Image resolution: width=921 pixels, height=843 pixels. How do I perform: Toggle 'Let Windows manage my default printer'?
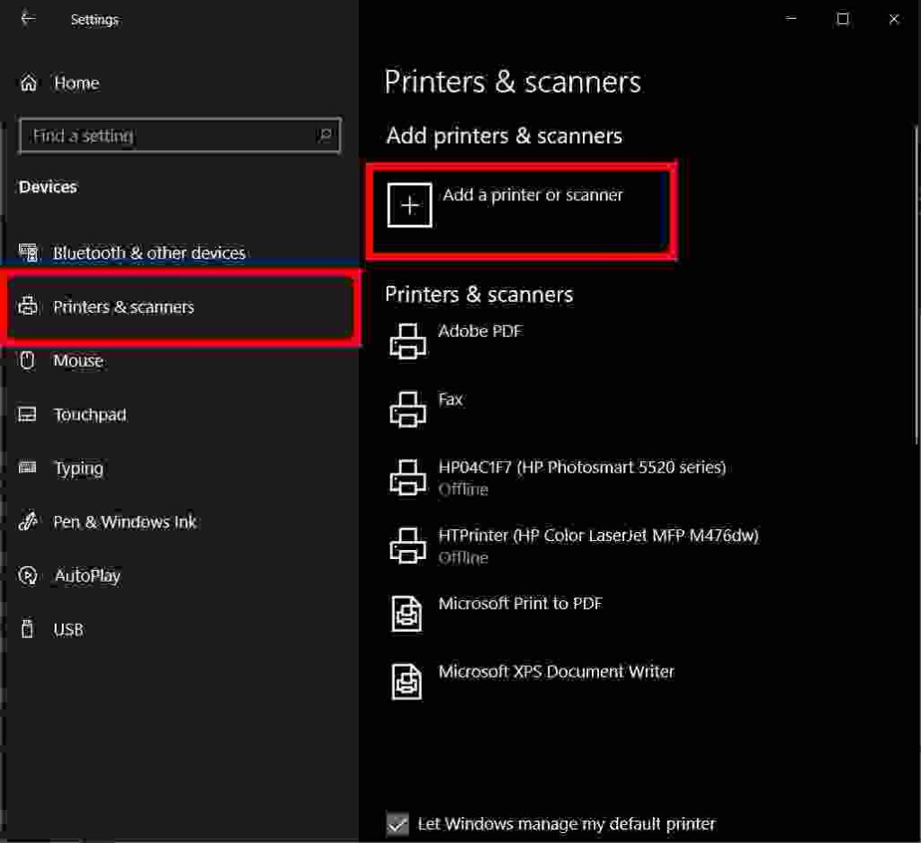(399, 823)
